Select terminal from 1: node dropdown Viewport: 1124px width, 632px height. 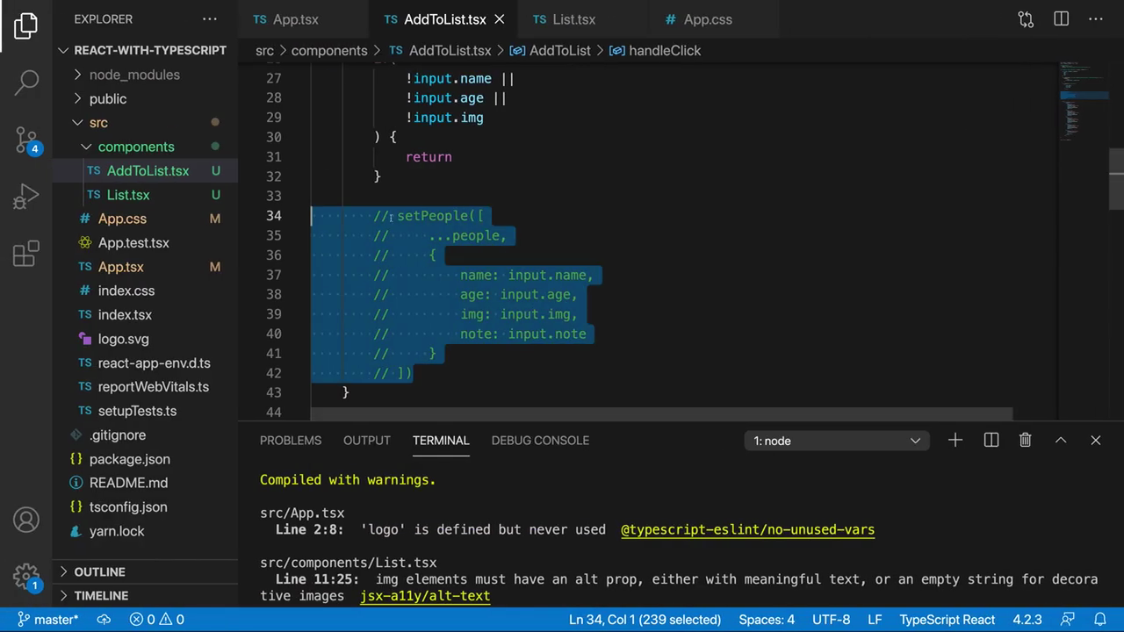pos(836,441)
